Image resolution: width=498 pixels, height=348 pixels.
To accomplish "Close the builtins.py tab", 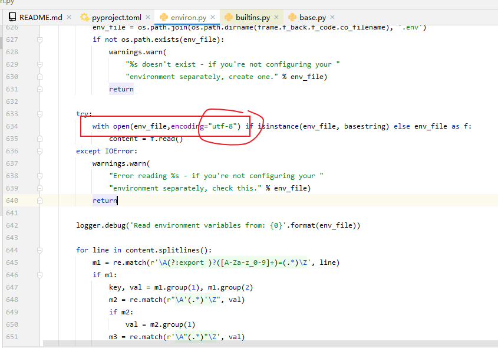I will [x=276, y=17].
